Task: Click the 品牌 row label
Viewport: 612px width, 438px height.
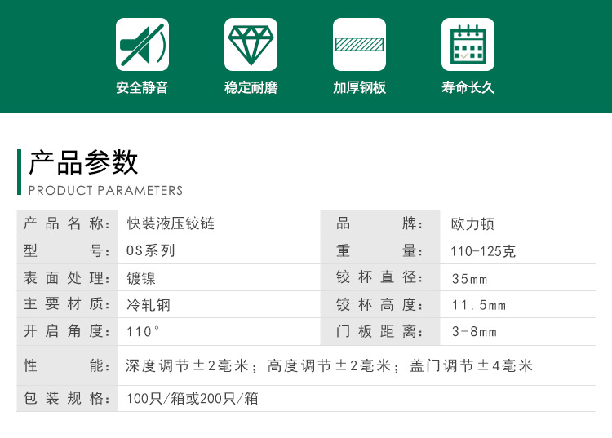Action: 379,223
